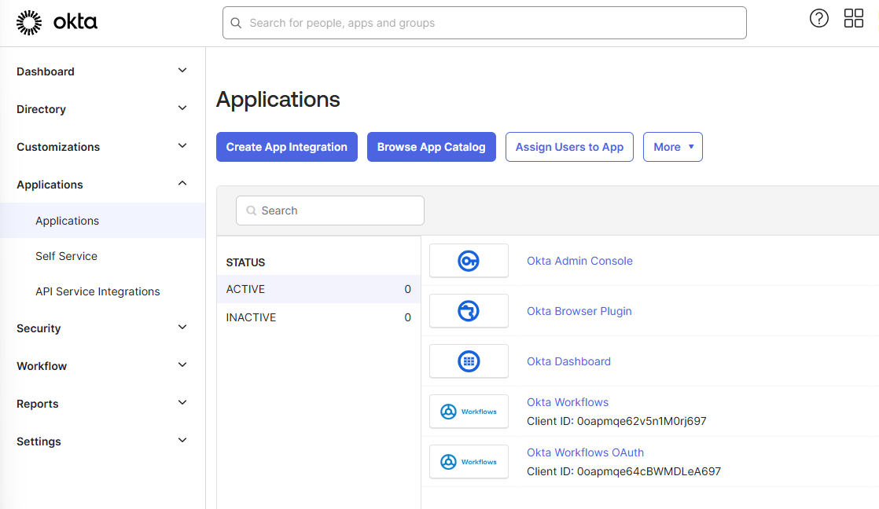Expand the Directory menu chevron
The height and width of the screenshot is (509, 879).
[x=182, y=108]
